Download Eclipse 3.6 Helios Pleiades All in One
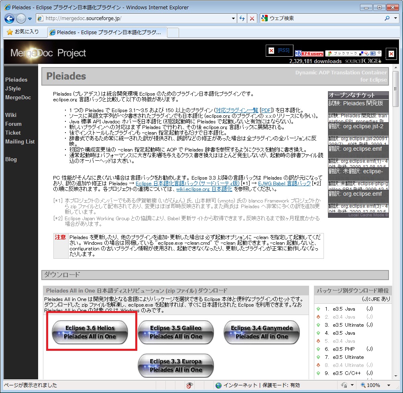This screenshot has width=403, height=393. tap(90, 332)
